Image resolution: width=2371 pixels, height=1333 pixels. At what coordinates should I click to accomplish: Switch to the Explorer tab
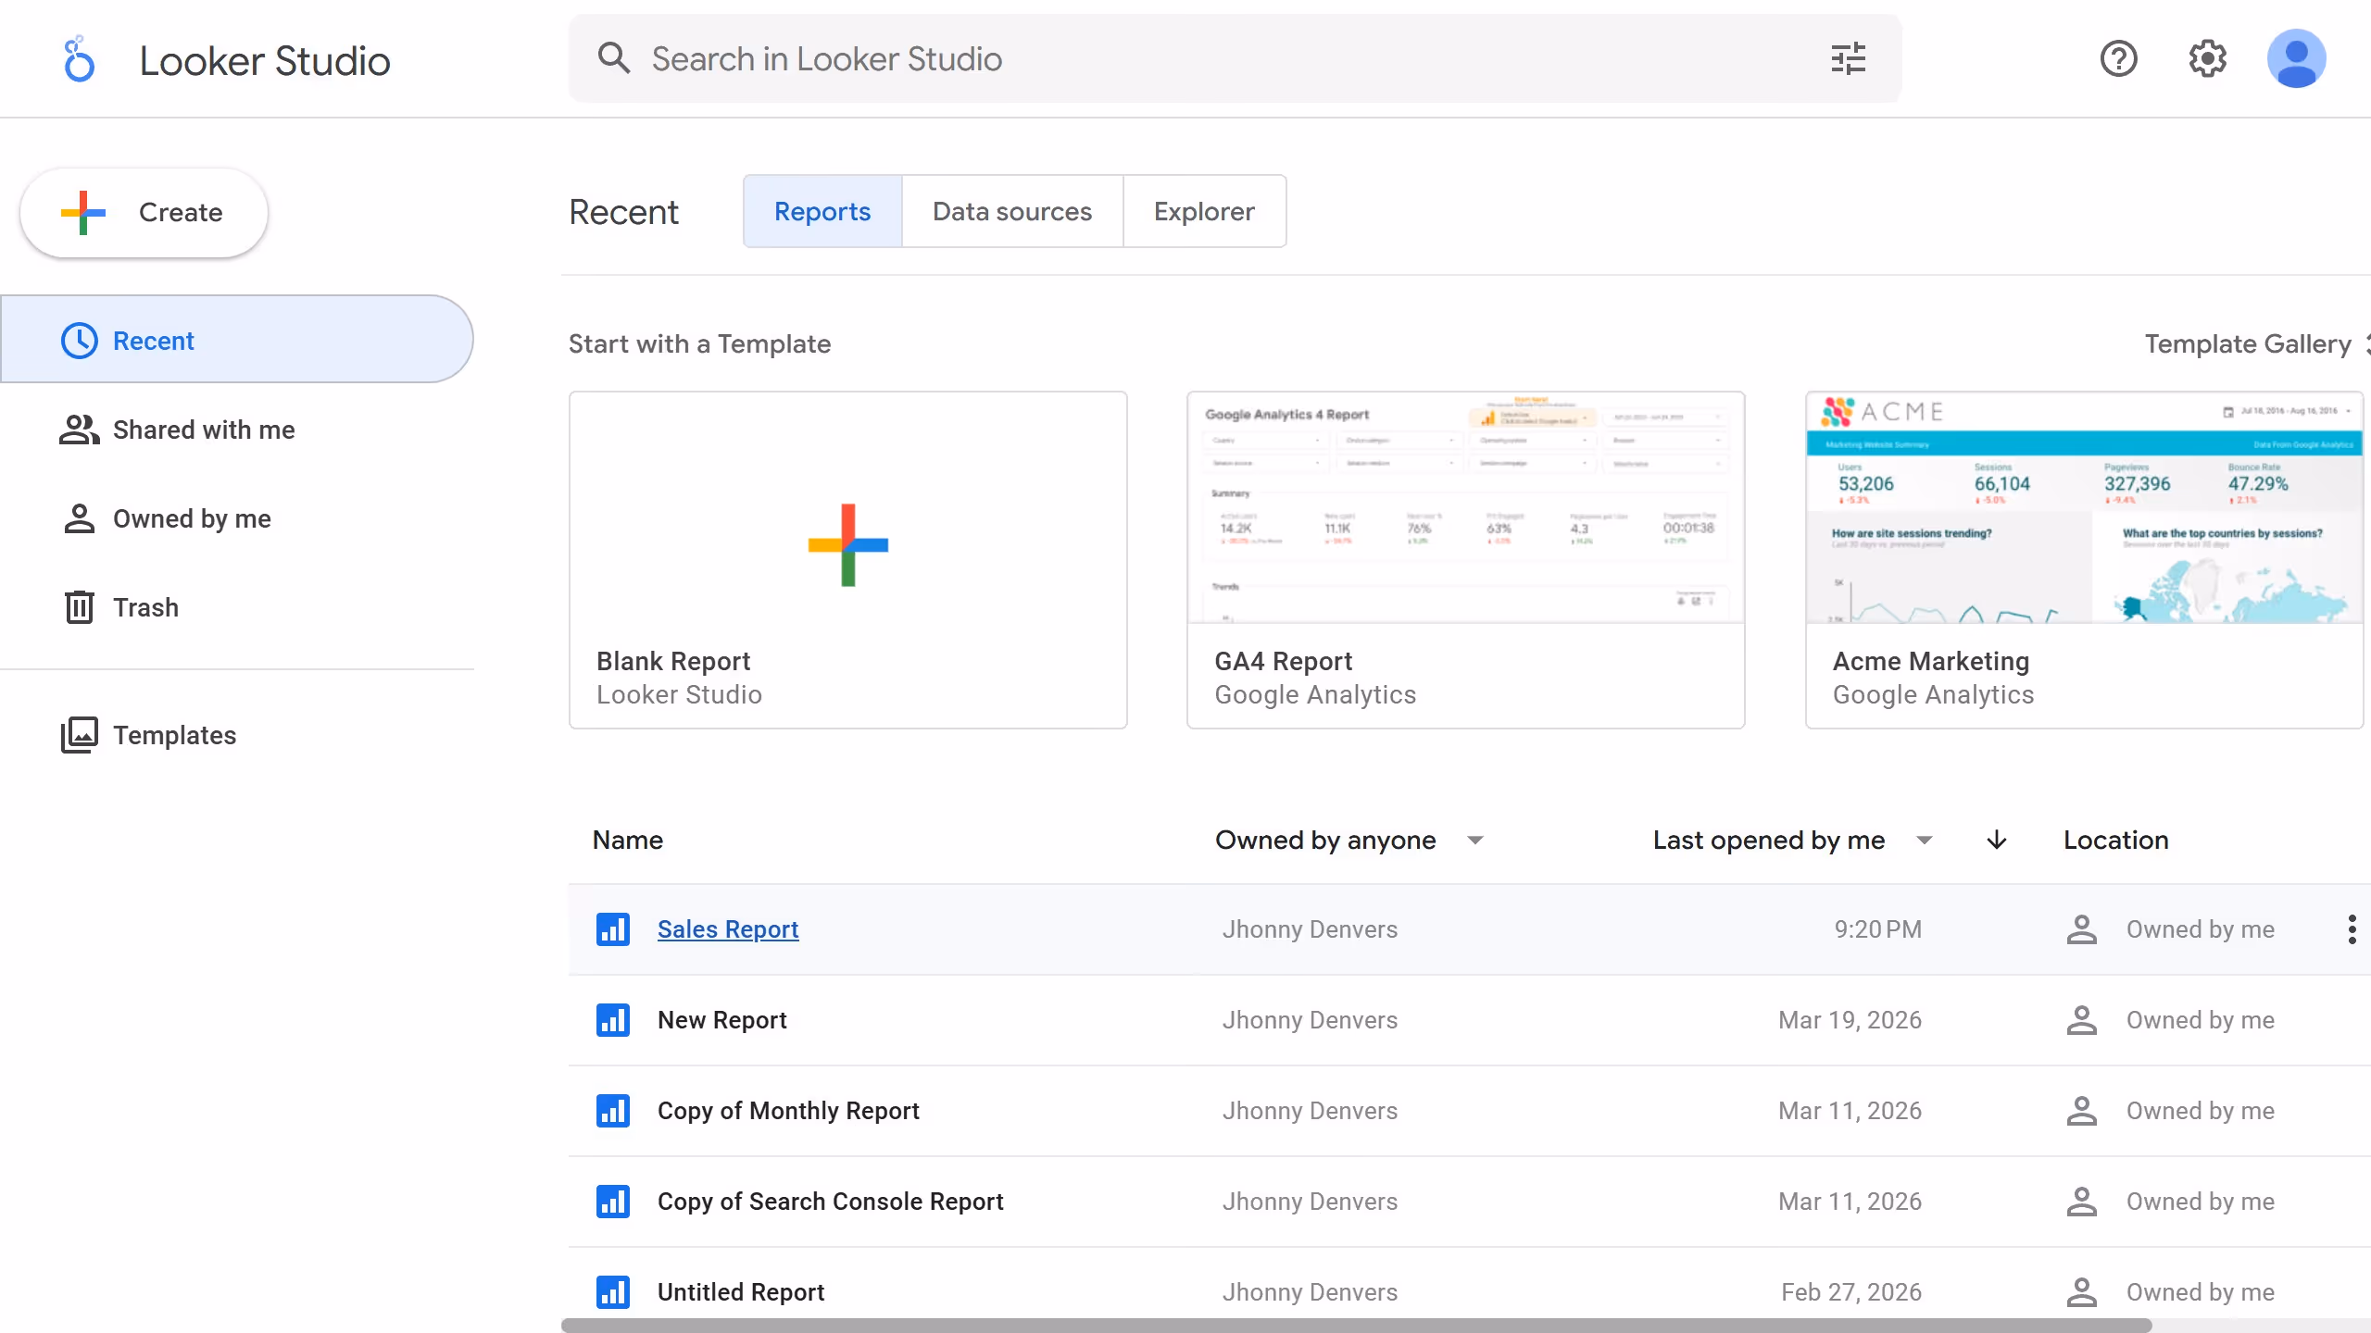point(1204,211)
